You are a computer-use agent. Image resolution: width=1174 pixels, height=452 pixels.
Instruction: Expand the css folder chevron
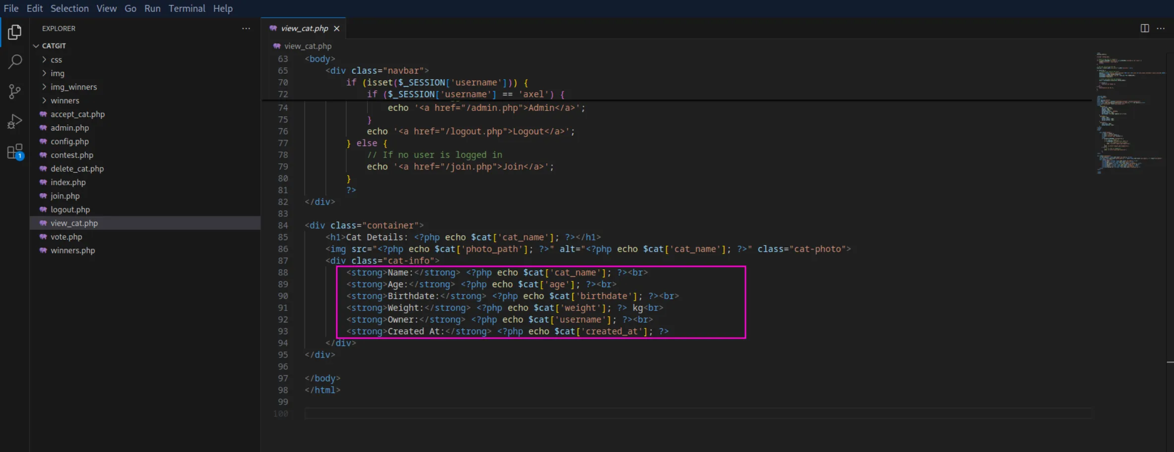tap(44, 59)
